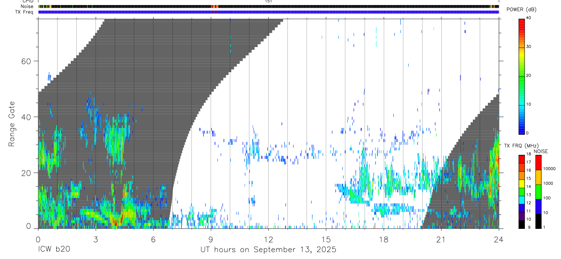Pick the yellow segment of TX FRQ bar
The width and height of the screenshot is (561, 259).
click(x=521, y=183)
